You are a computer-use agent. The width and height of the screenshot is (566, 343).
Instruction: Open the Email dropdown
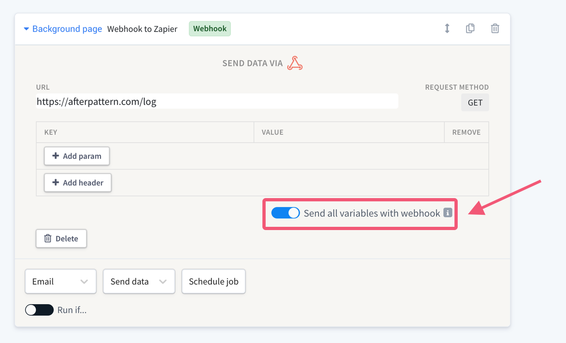(61, 281)
